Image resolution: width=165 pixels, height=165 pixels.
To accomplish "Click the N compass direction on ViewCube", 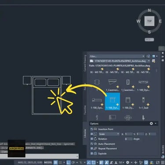I will tap(149, 11).
